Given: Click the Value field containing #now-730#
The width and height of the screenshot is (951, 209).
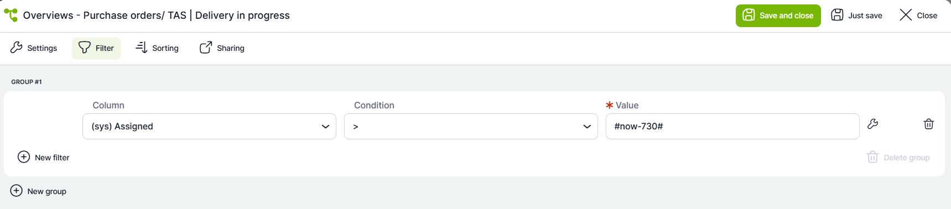Looking at the screenshot, I should (732, 126).
